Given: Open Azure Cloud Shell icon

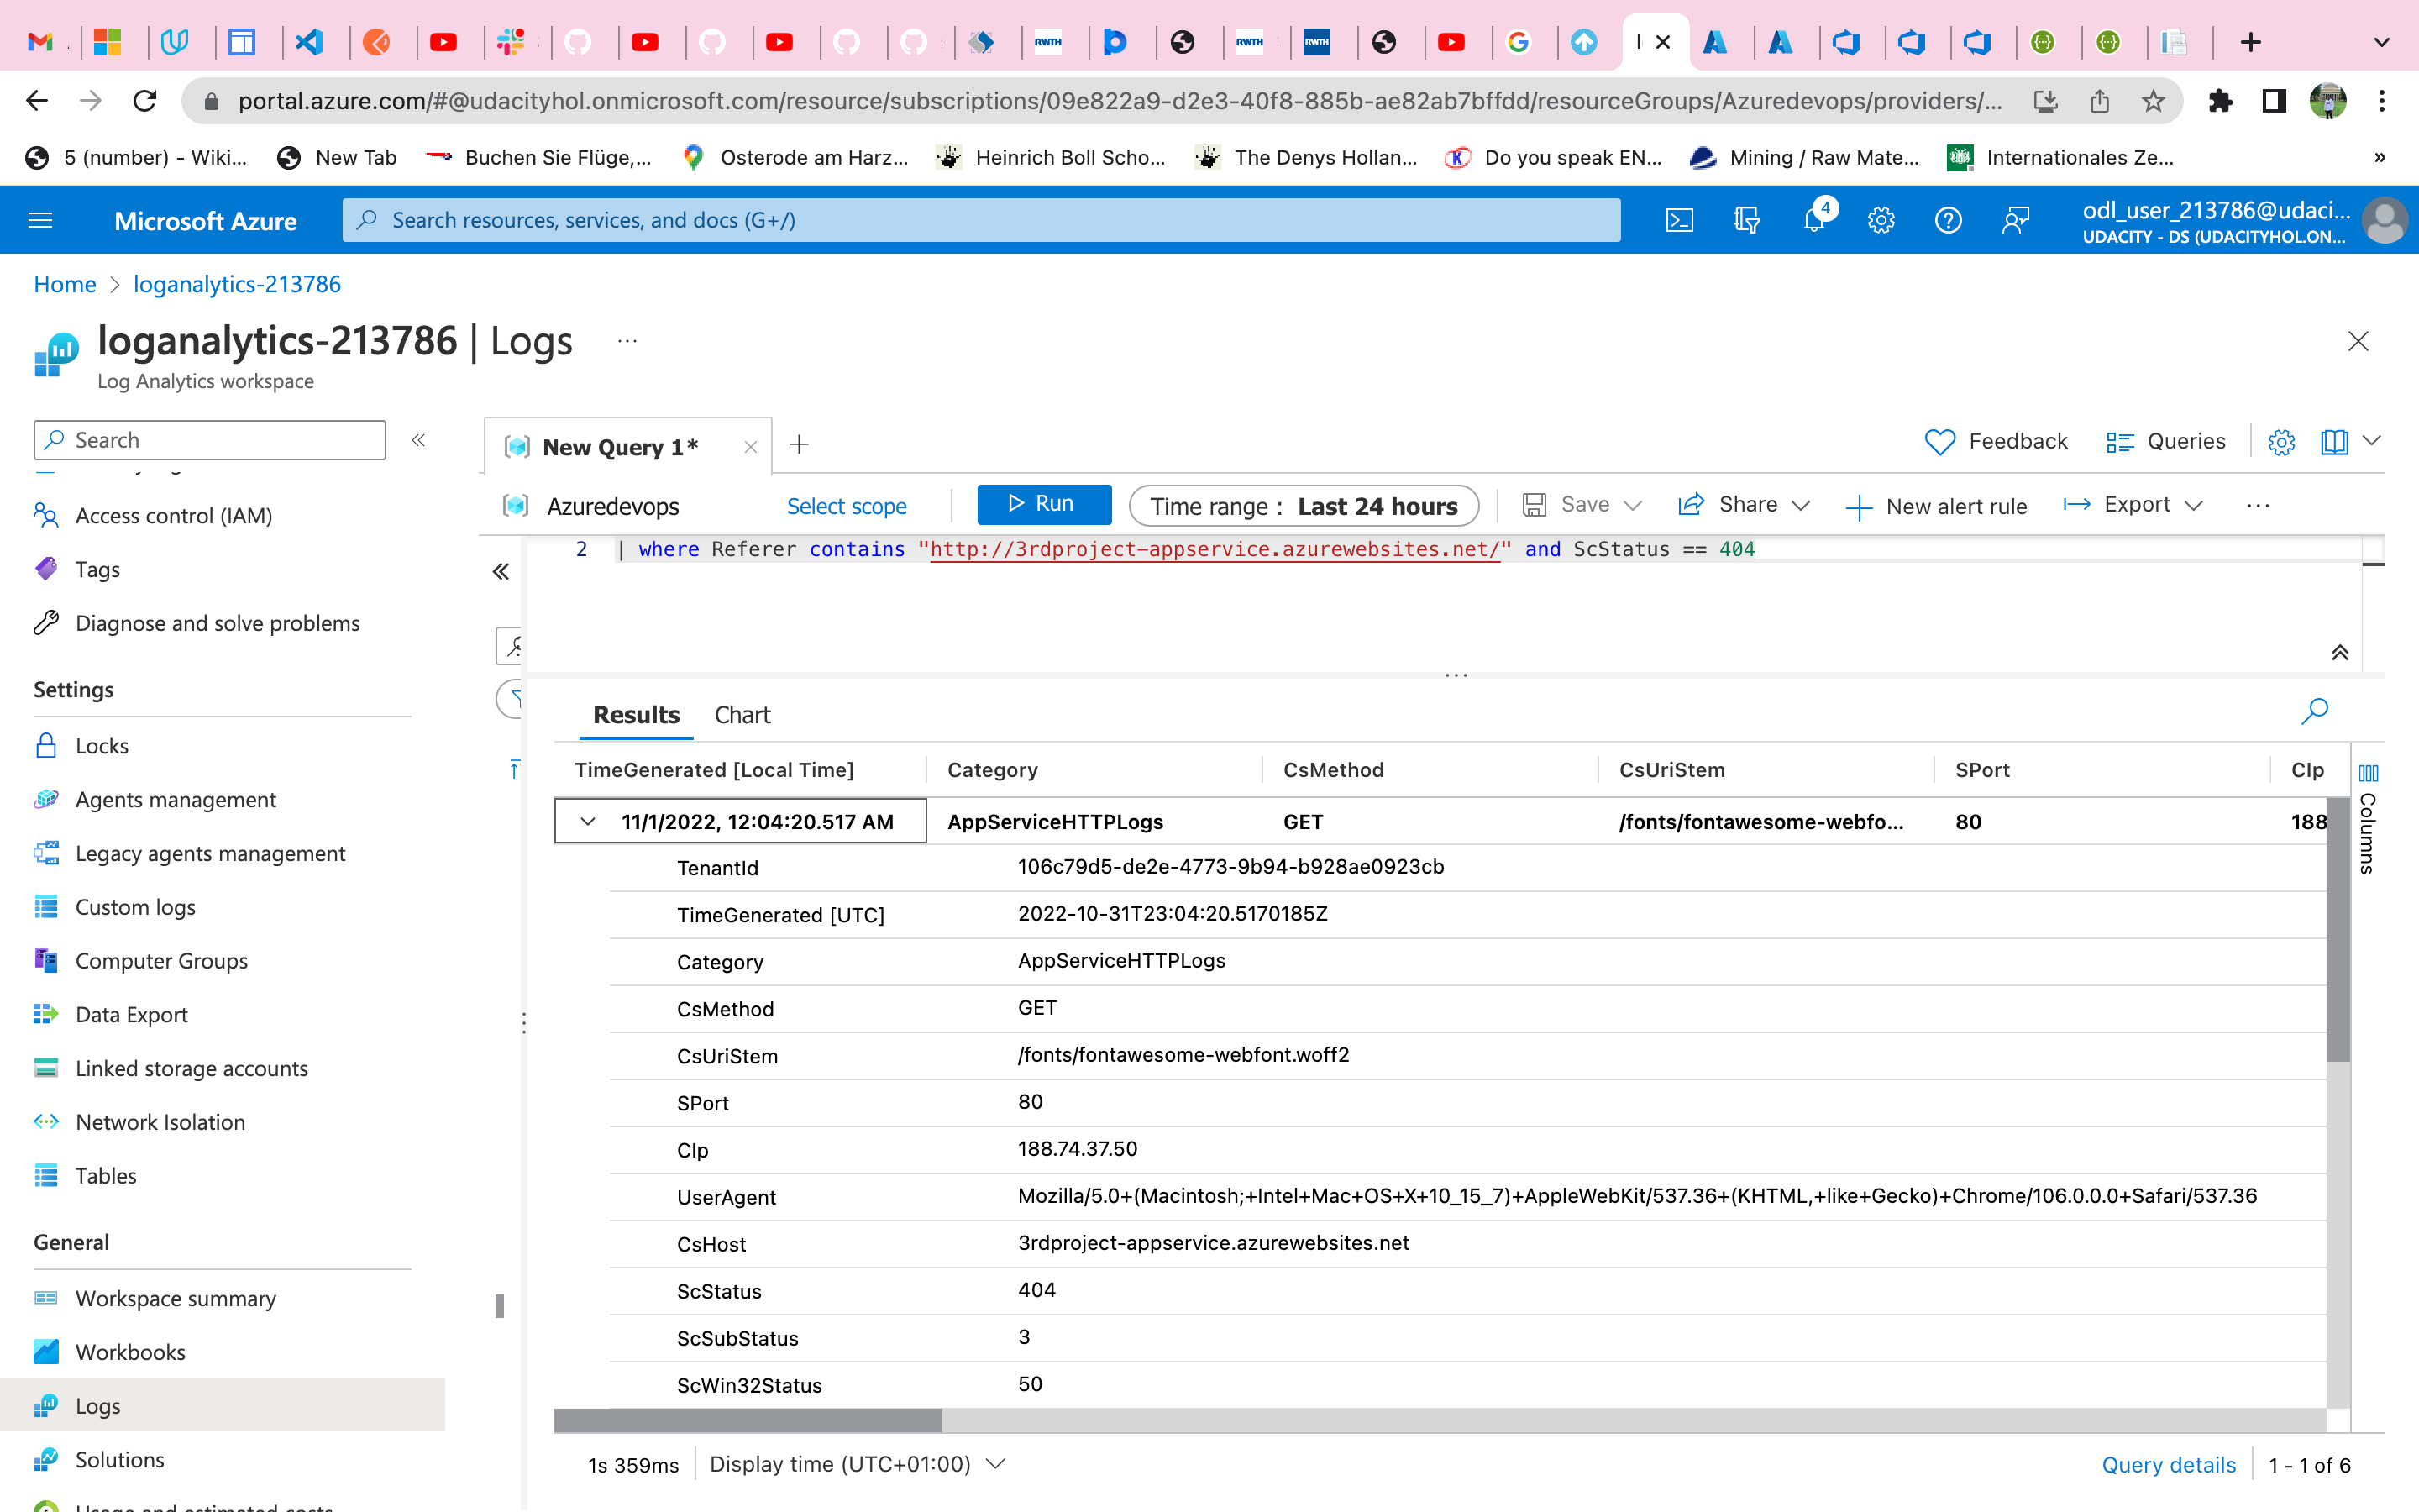Looking at the screenshot, I should 1679,220.
